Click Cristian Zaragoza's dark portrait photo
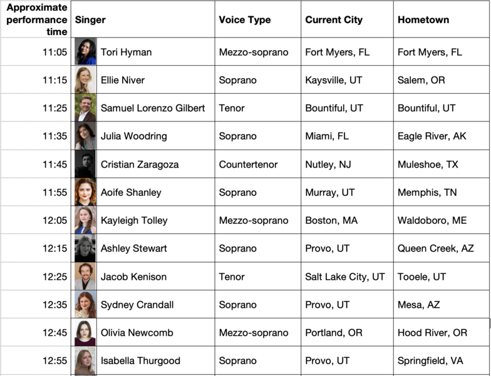Screen dimensions: 491x376 pyautogui.click(x=85, y=165)
